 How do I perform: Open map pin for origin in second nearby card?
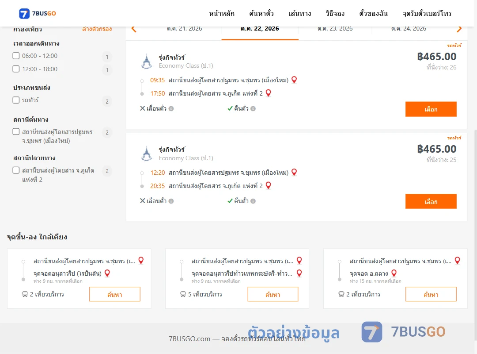click(299, 260)
